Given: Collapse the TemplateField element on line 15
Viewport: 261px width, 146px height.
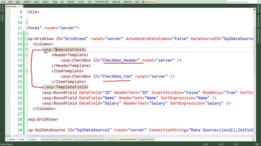Looking at the screenshot, I should pos(27,50).
